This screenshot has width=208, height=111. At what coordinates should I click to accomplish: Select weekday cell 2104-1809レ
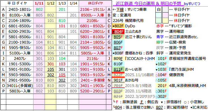point(20,21)
